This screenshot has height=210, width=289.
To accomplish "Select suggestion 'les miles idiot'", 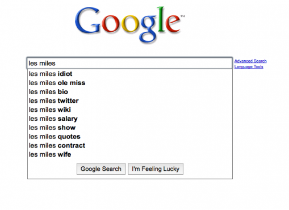I will coord(130,74).
